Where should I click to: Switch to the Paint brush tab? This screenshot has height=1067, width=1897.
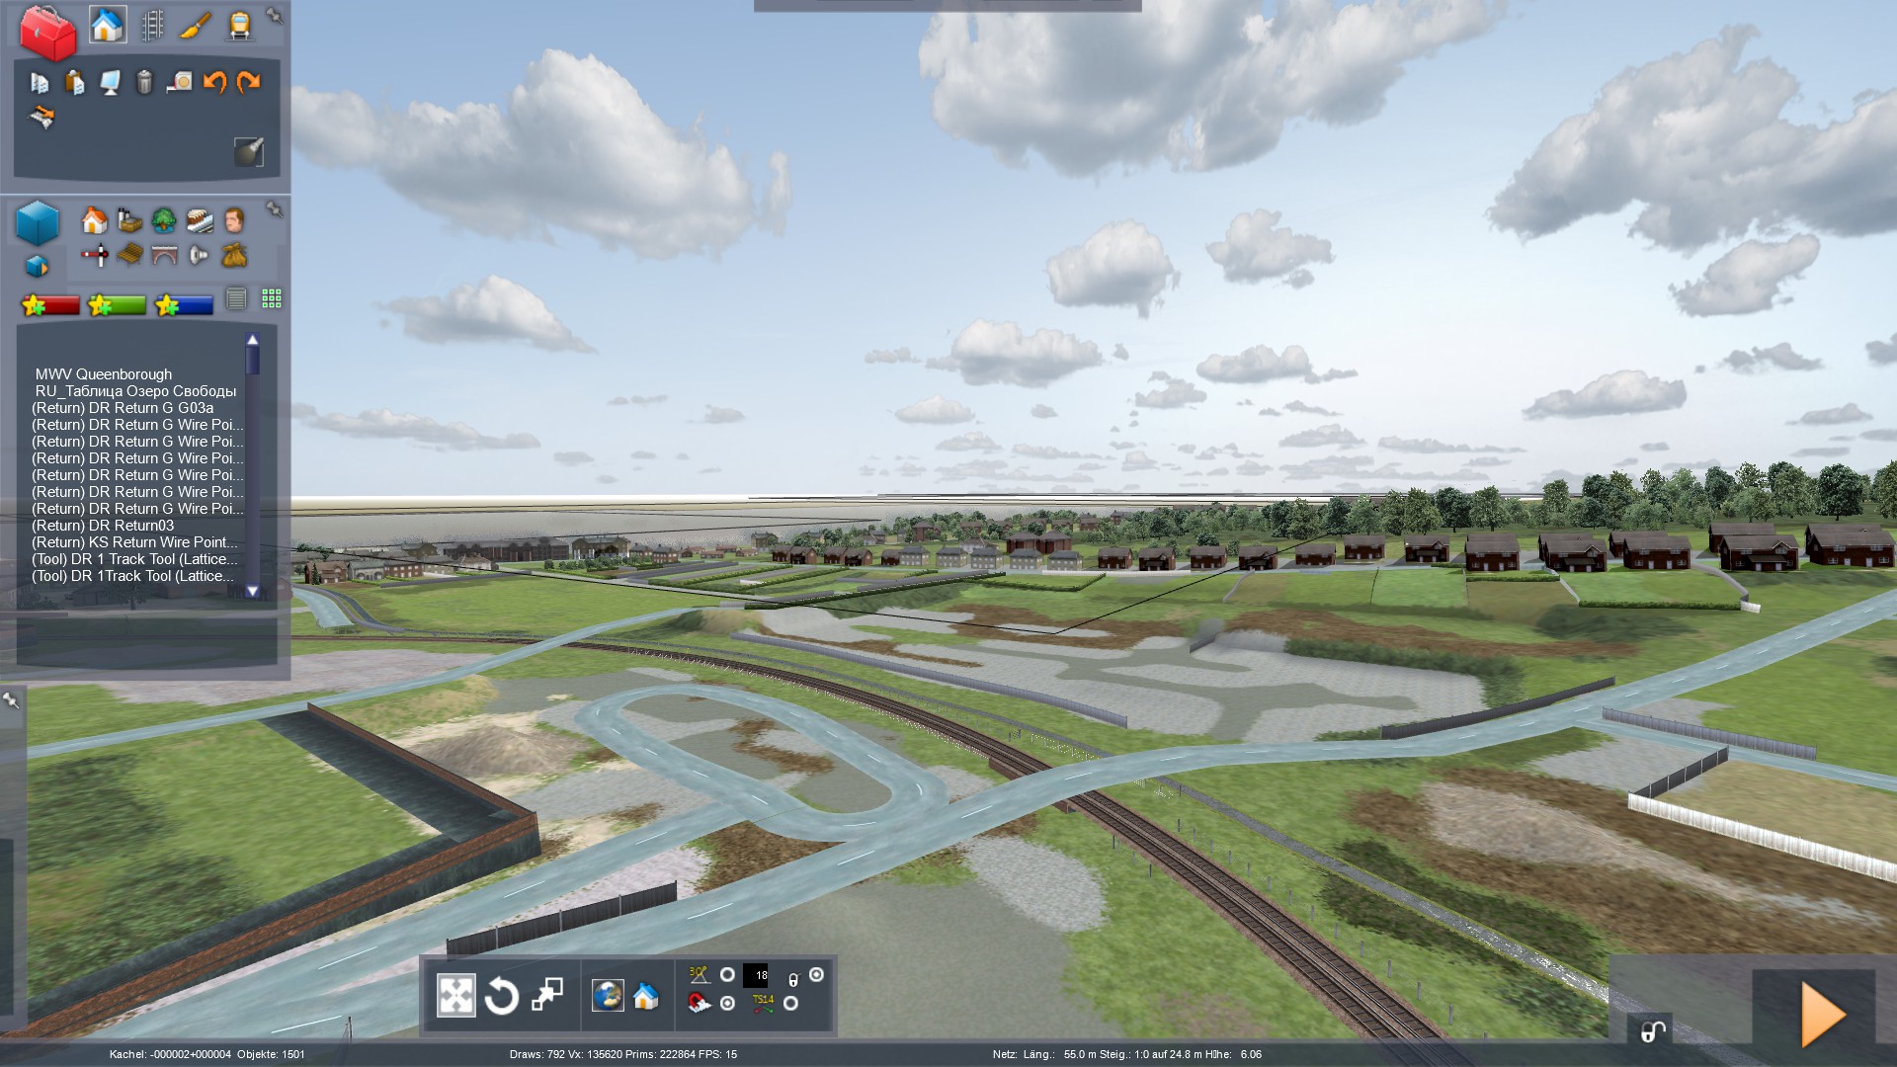(195, 25)
